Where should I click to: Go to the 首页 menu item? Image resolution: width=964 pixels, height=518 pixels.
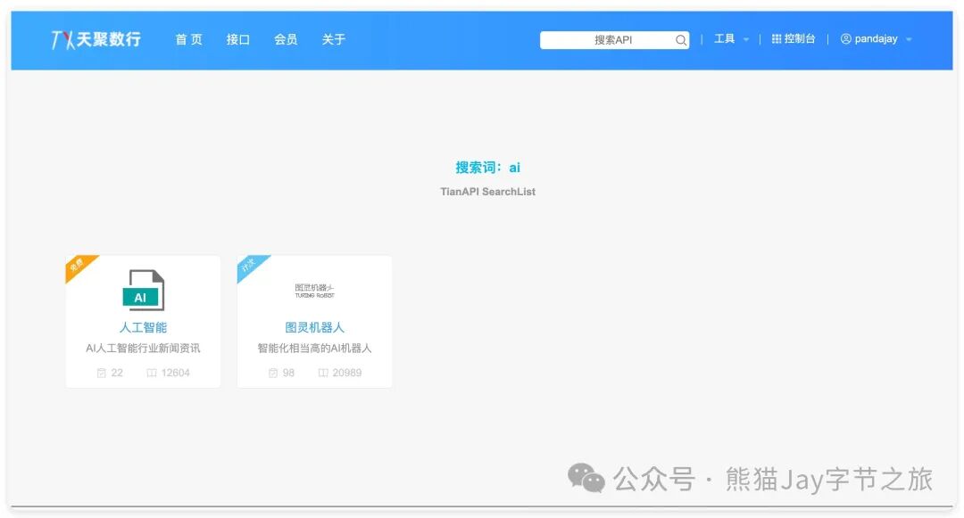tap(188, 39)
